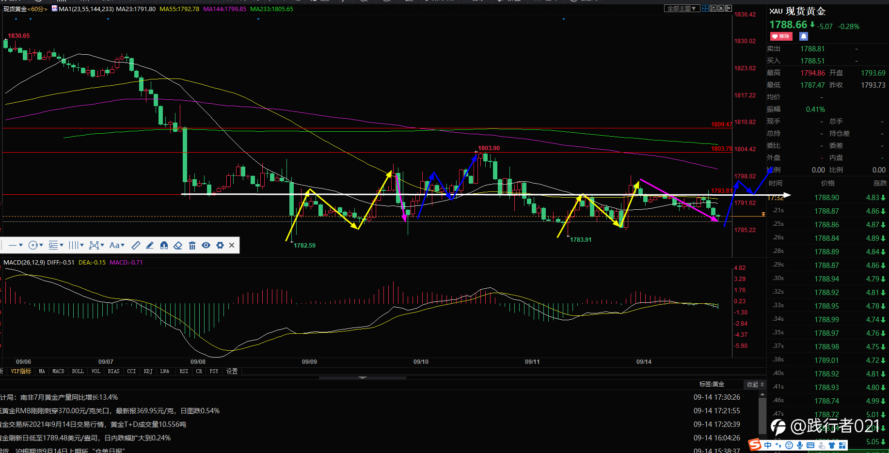Toggle drawing visibility with eye icon
The width and height of the screenshot is (889, 453).
[206, 245]
